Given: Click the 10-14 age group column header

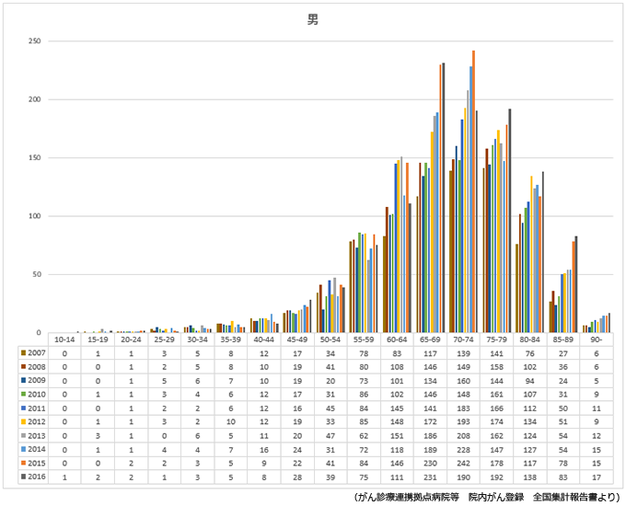Looking at the screenshot, I should point(64,339).
